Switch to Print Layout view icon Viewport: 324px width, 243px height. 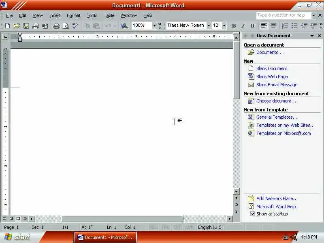pos(18,218)
